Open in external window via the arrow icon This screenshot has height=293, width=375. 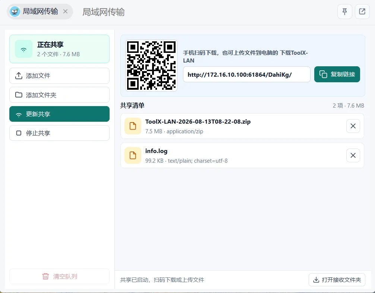coord(362,12)
